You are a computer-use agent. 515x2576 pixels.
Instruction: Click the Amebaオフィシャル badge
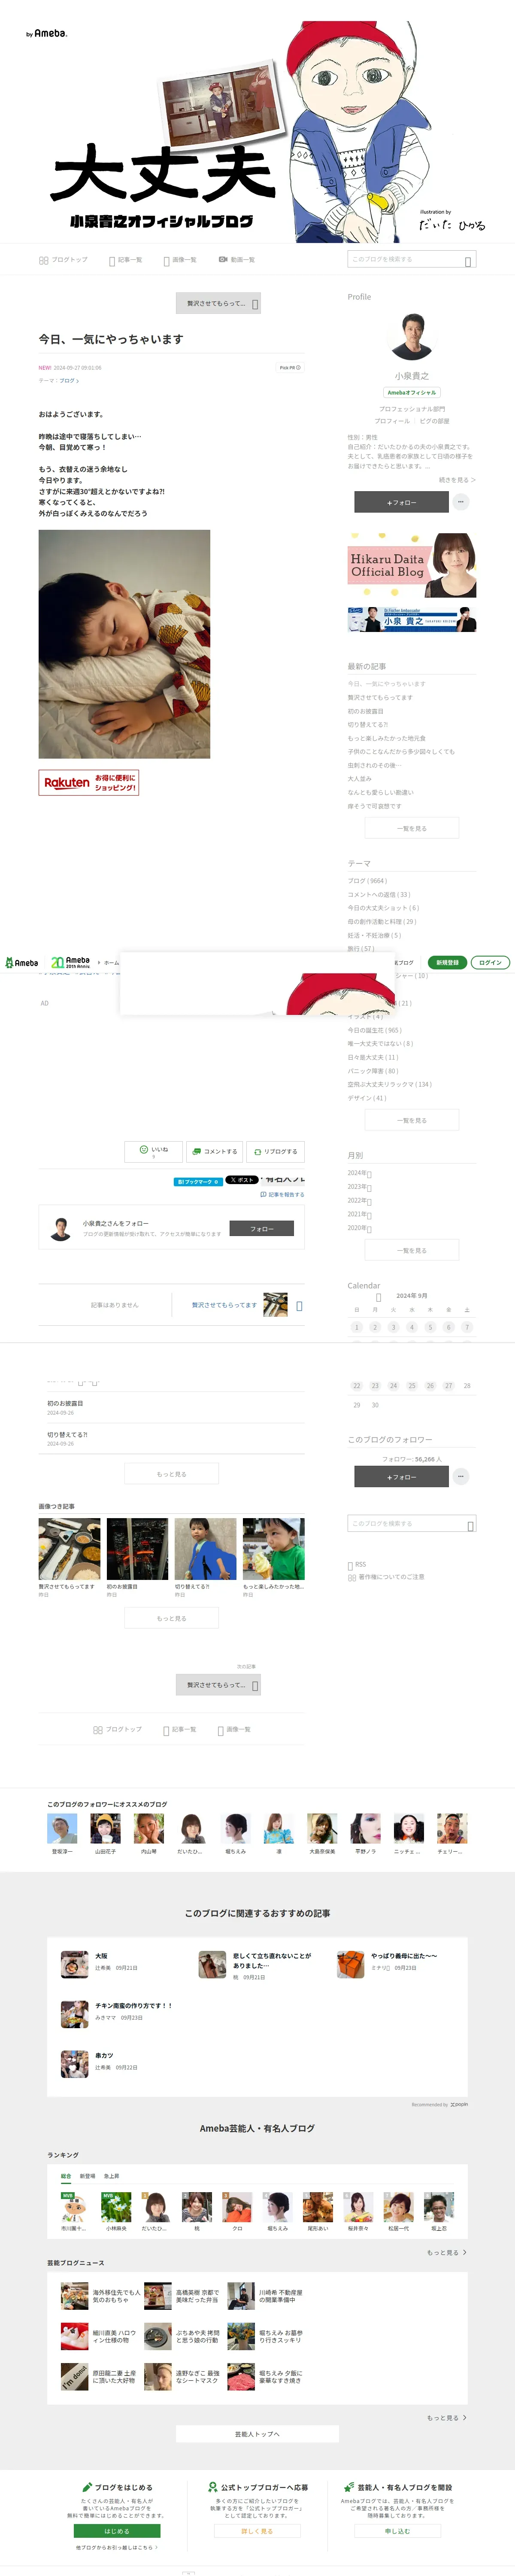coord(411,392)
